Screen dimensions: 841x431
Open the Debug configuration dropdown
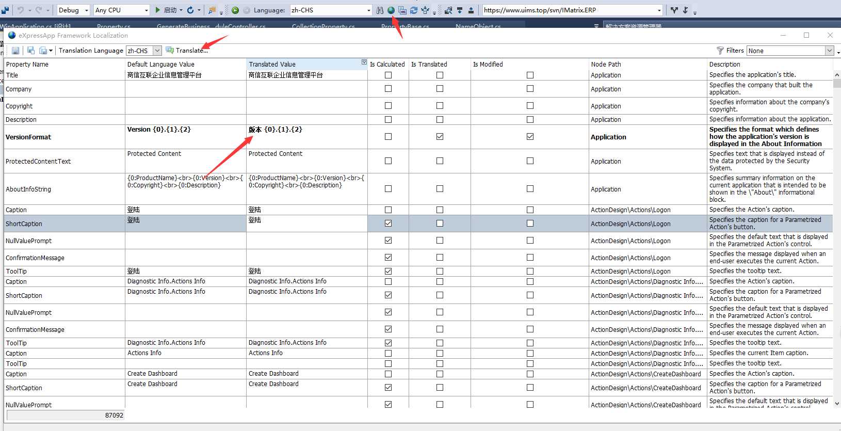click(x=86, y=10)
